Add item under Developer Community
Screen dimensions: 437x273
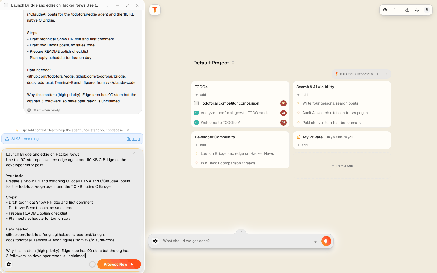[201, 145]
